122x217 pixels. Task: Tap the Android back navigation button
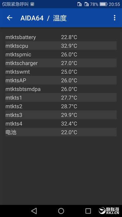tap(34, 211)
